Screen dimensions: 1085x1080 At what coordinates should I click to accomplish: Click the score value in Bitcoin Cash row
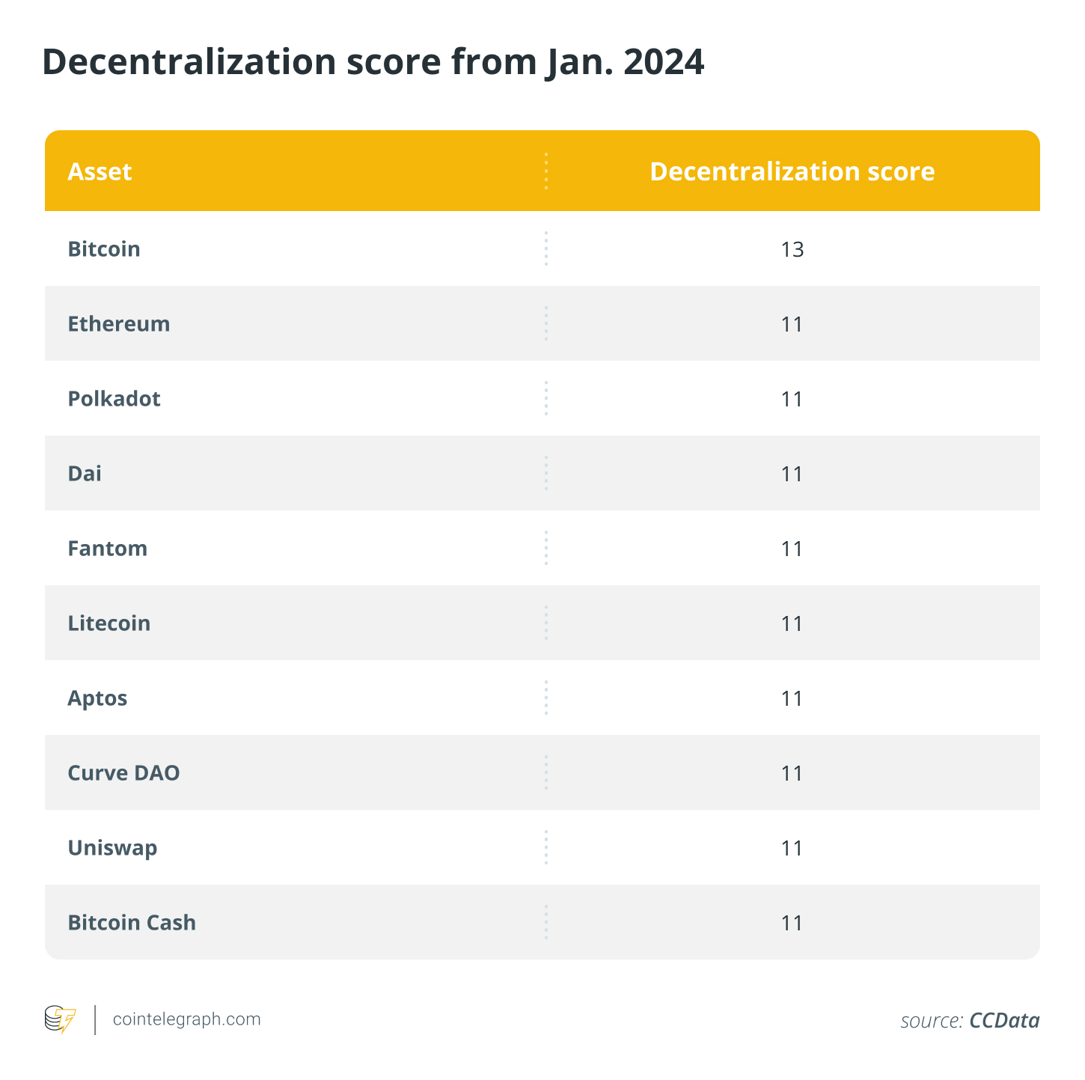point(792,923)
